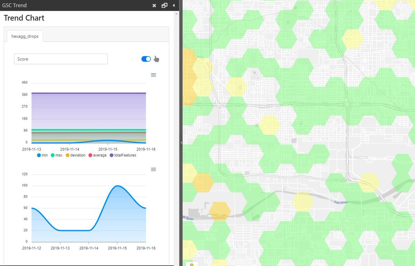Hide the deviation series via legend
415x266 pixels.
pyautogui.click(x=75, y=155)
